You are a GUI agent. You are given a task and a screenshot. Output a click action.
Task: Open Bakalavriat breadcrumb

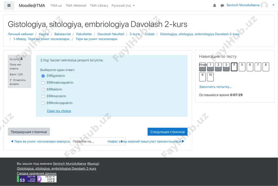point(62,34)
